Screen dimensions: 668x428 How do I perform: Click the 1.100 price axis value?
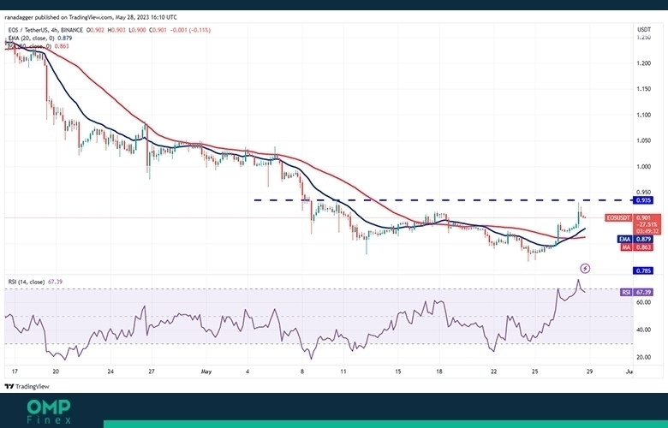[x=644, y=115]
